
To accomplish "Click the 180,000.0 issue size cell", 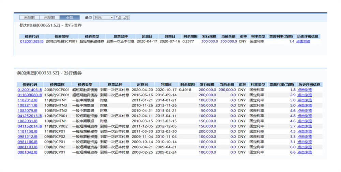I will pos(207,153).
